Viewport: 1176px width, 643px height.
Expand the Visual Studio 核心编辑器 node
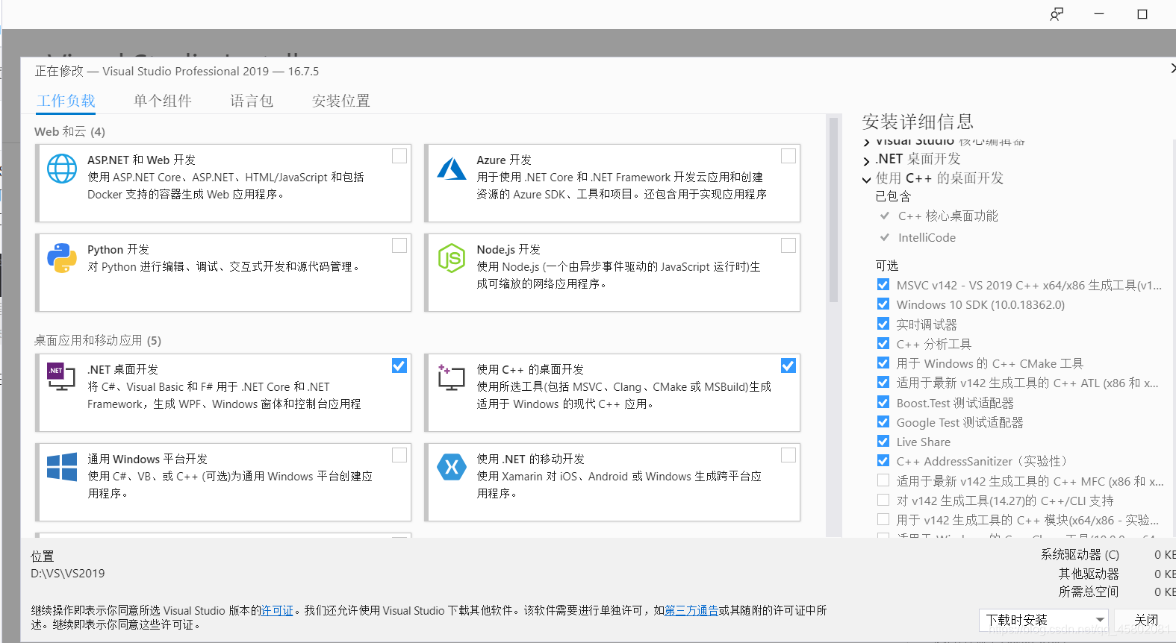click(866, 142)
